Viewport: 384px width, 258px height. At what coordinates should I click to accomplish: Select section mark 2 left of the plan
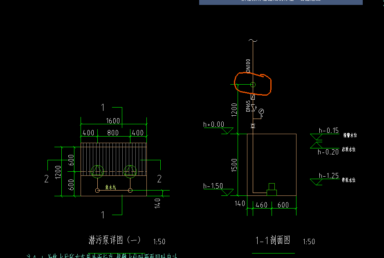point(47,179)
